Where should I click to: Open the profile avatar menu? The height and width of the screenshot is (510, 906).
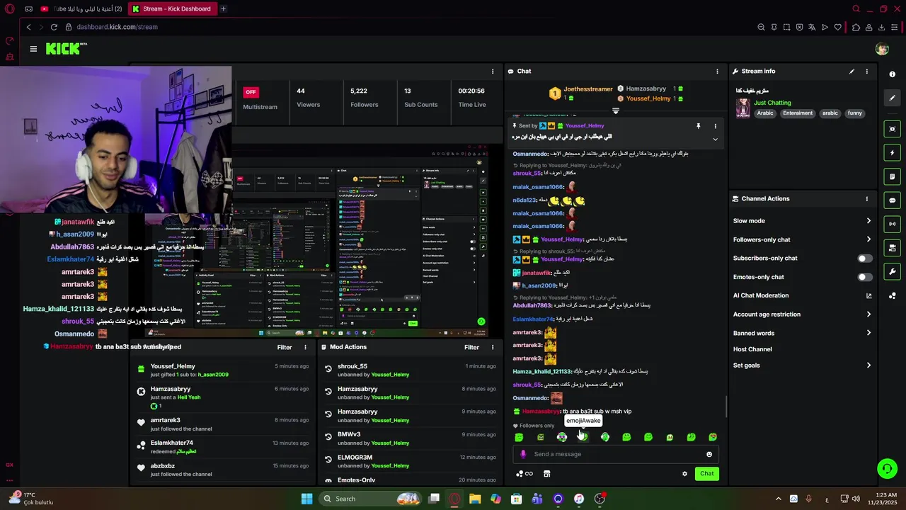(882, 49)
